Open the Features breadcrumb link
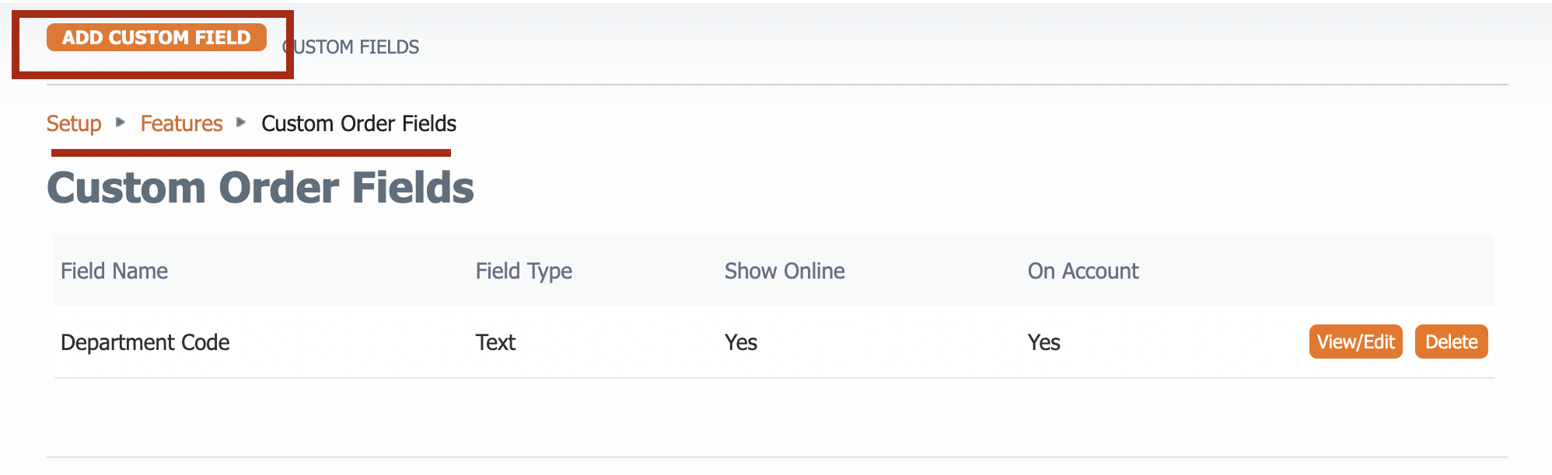 (x=181, y=123)
